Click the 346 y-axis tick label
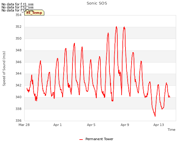Viewport: 194px width, 145px height. click(18, 62)
